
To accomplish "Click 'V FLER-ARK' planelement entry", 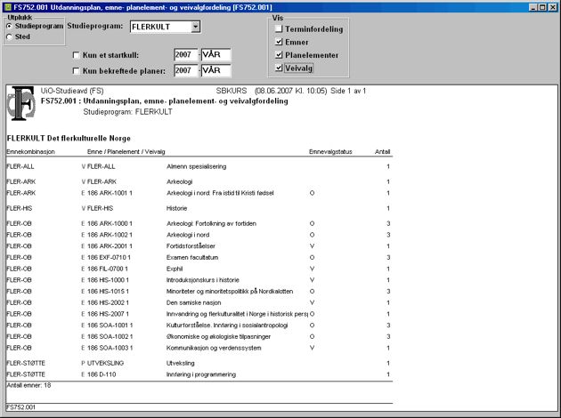I will tap(98, 181).
